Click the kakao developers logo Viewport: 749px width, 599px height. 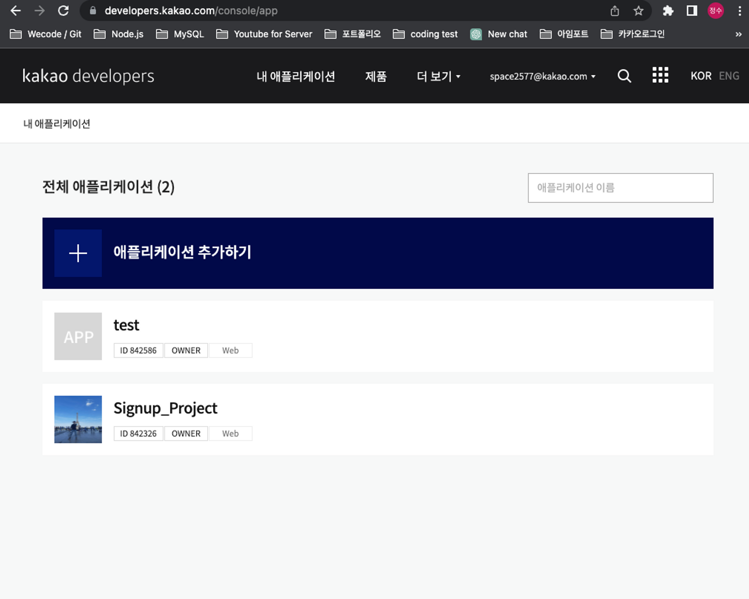[x=88, y=76]
